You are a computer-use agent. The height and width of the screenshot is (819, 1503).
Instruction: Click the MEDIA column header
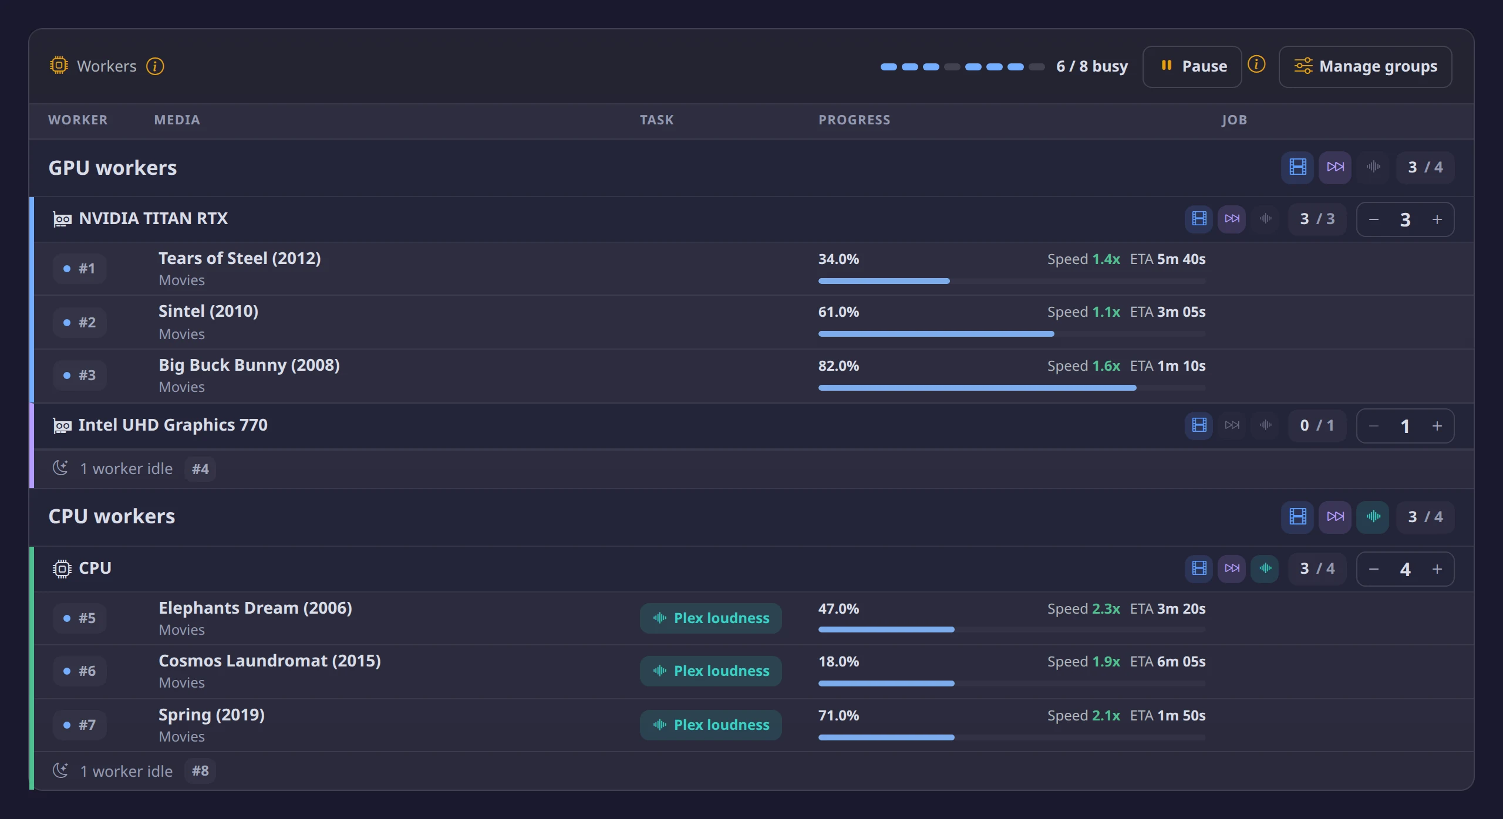pos(177,120)
